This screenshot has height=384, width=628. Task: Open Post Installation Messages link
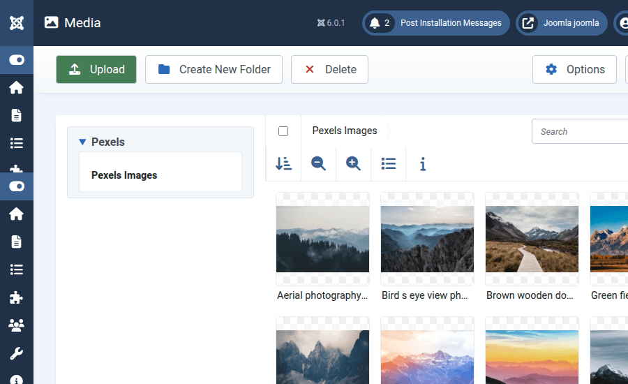point(450,23)
